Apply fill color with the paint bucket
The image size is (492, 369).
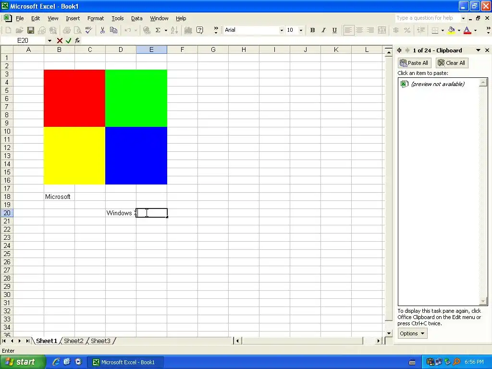[452, 30]
